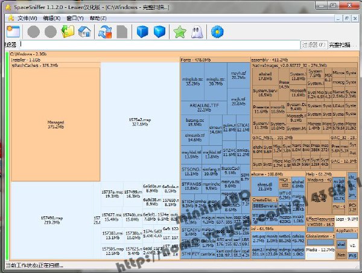Select the 1575a2.msp 327.1Mb block
The image size is (362, 273).
(x=140, y=122)
